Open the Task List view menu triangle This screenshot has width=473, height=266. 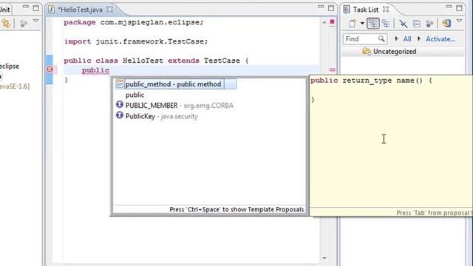pyautogui.click(x=459, y=21)
